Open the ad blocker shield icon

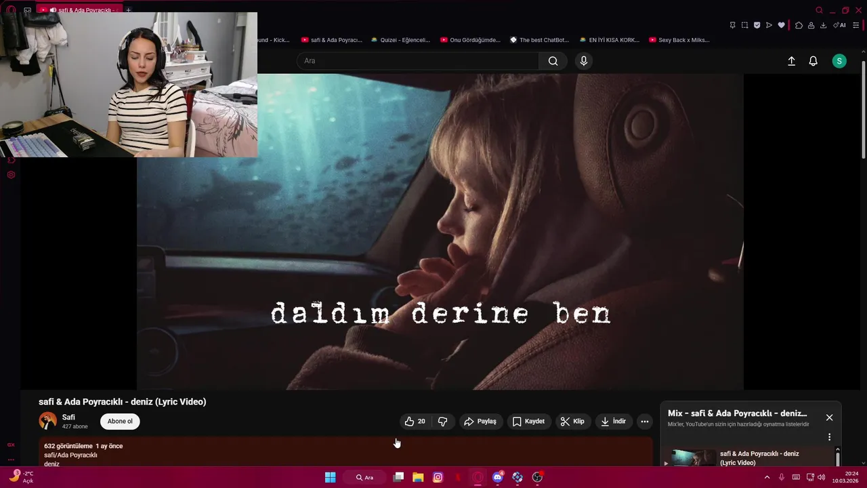pyautogui.click(x=757, y=25)
